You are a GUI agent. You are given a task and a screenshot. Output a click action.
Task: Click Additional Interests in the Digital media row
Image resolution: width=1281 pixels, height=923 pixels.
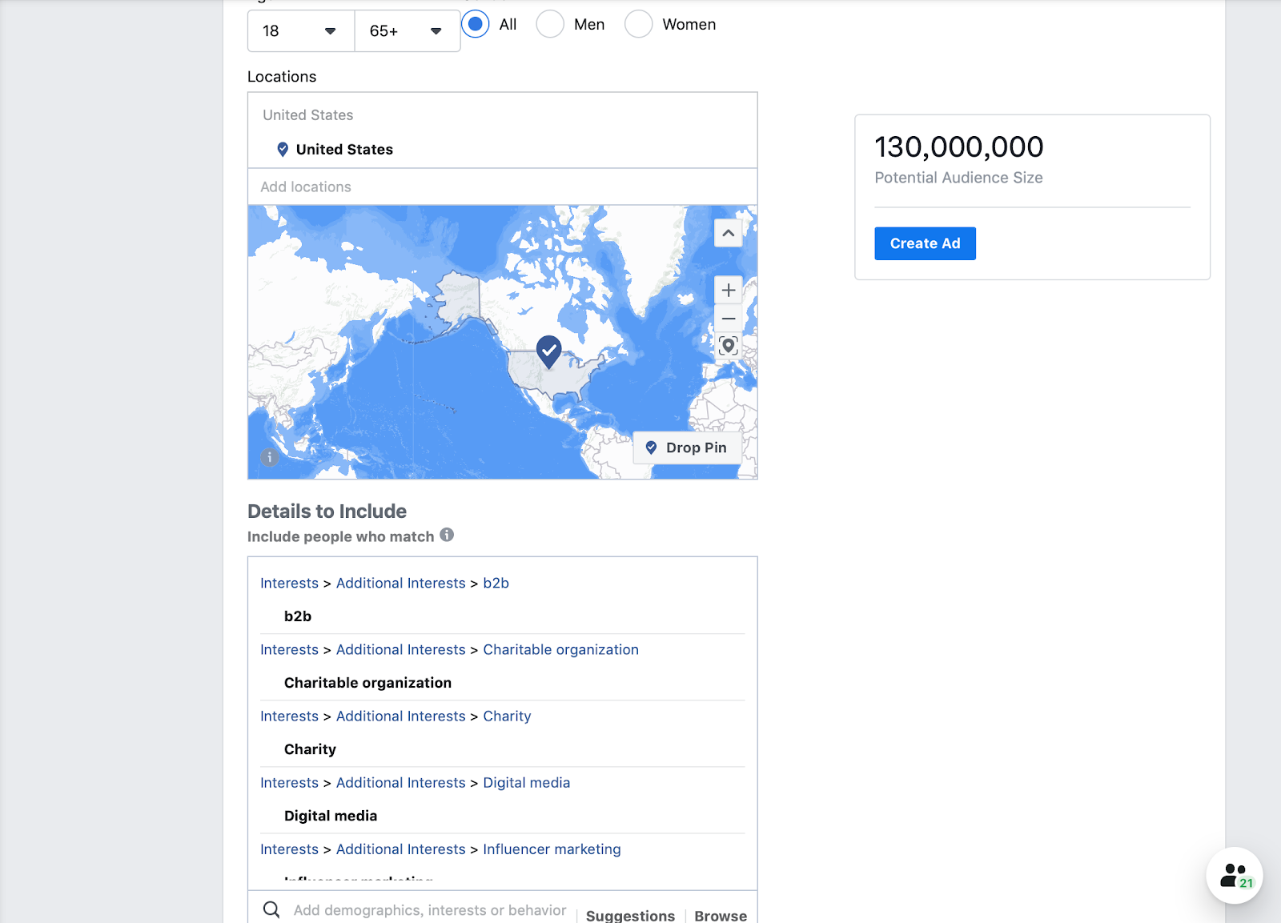400,782
